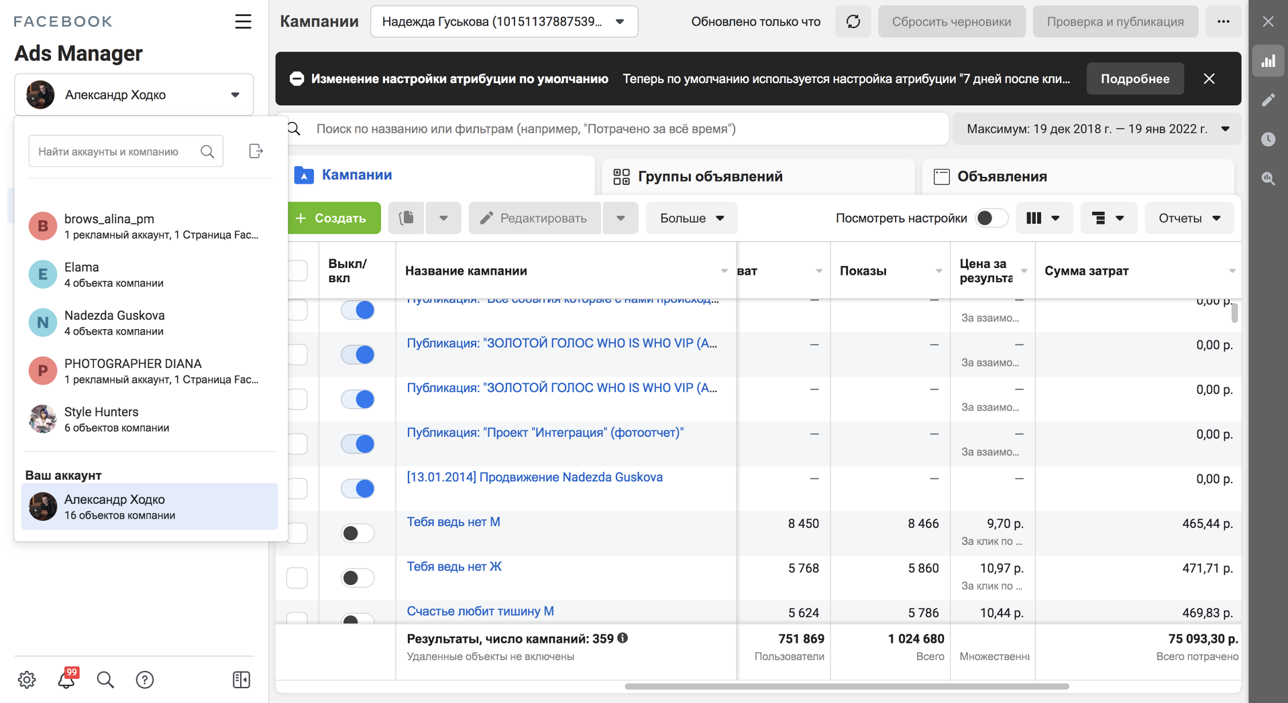This screenshot has width=1288, height=703.
Task: Click the Сбросить черновики button
Action: tap(951, 21)
